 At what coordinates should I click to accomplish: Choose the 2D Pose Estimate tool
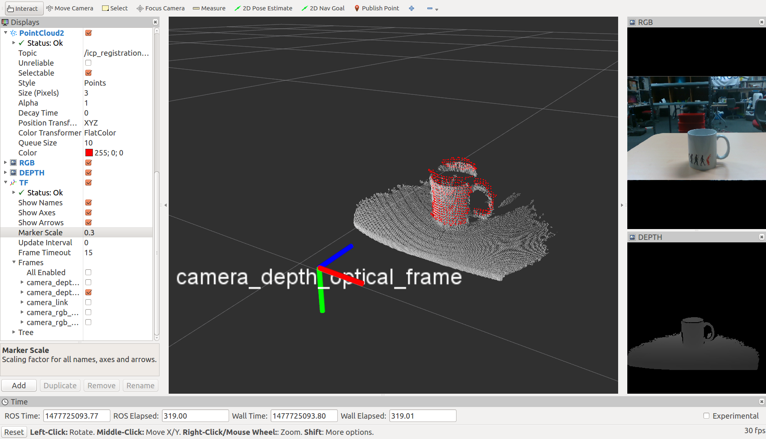pyautogui.click(x=263, y=8)
